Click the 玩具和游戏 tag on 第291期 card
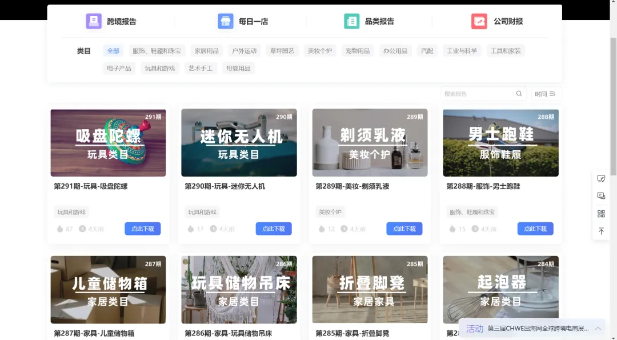Screen dimensions: 617x340 pos(71,212)
